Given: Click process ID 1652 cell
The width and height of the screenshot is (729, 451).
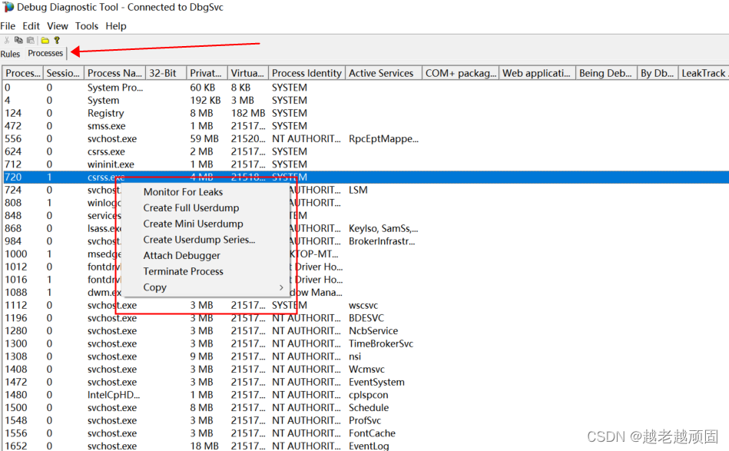Looking at the screenshot, I should [16, 446].
